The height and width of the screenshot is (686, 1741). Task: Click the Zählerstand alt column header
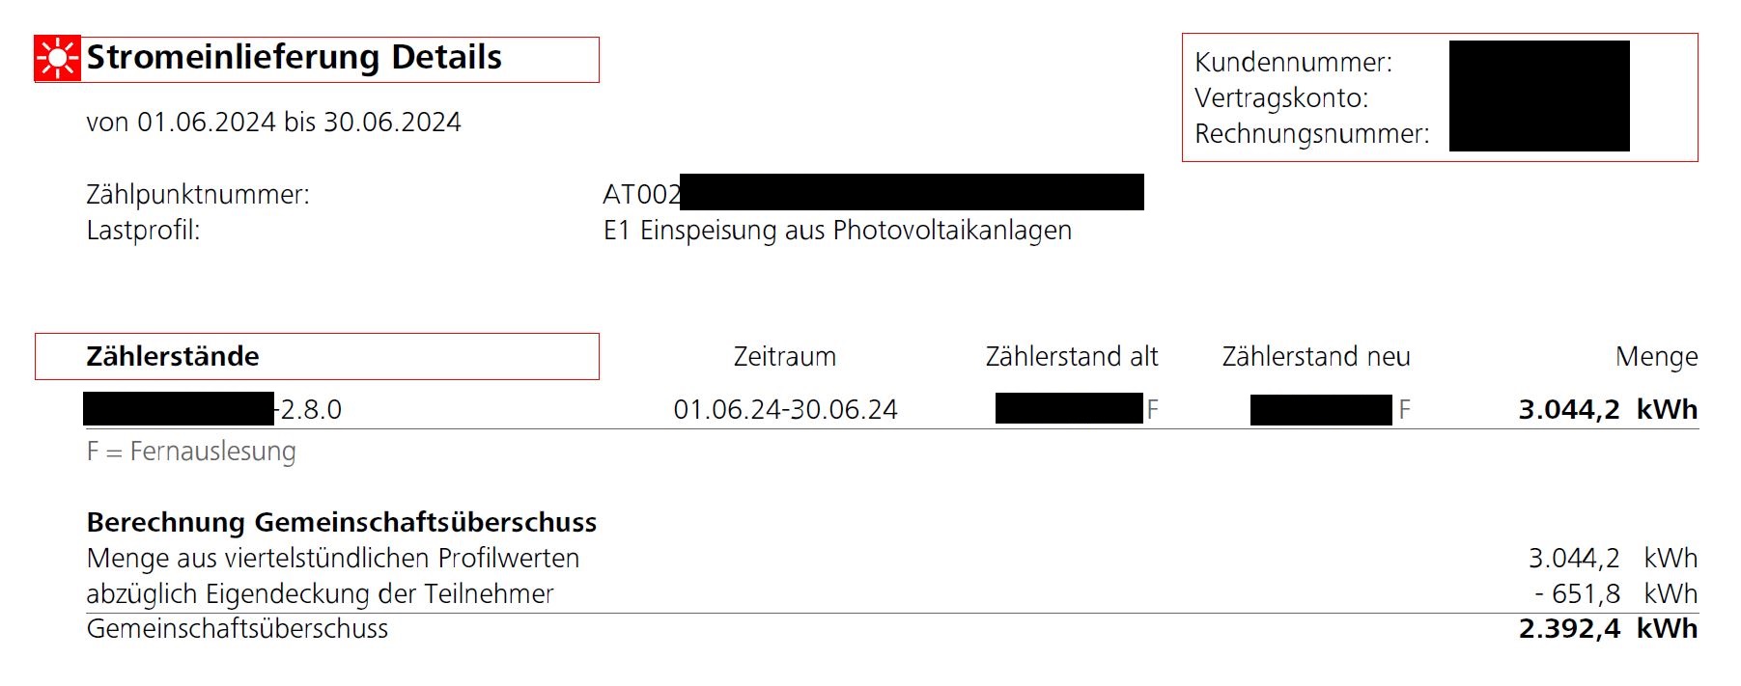[x=1072, y=357]
